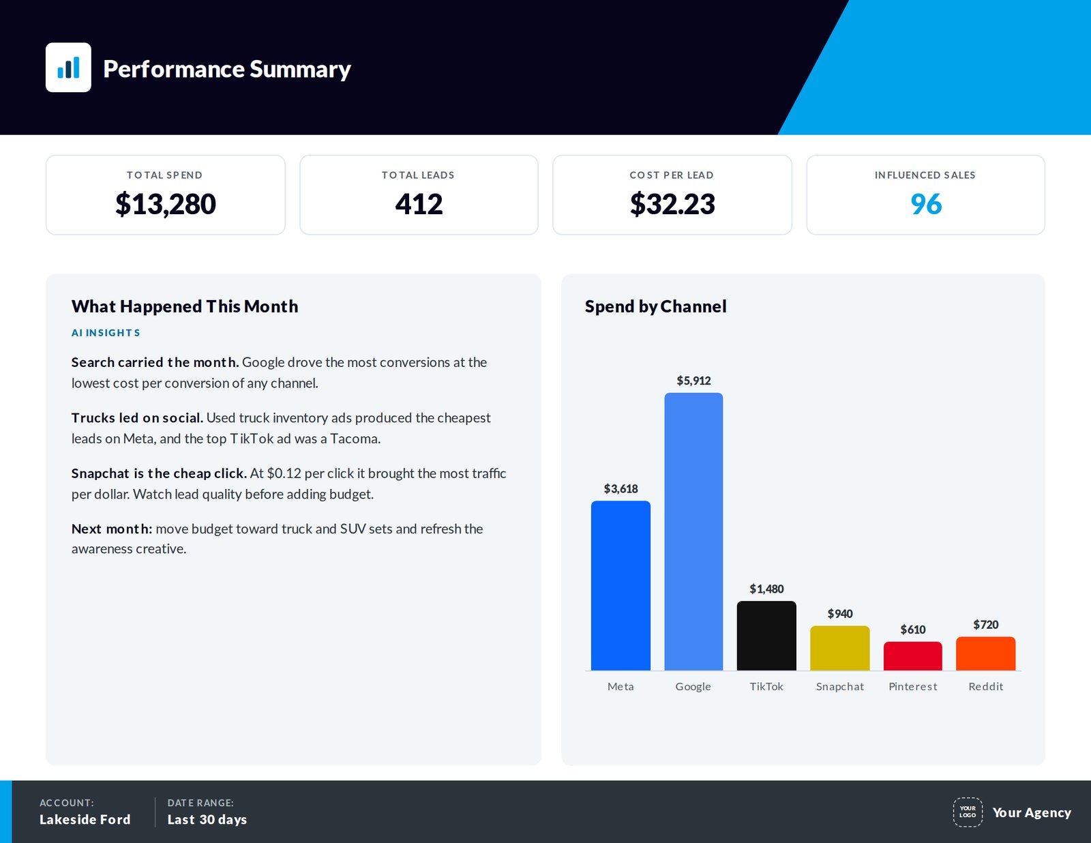Click the Next month recommendation text
The height and width of the screenshot is (843, 1091).
coord(278,539)
